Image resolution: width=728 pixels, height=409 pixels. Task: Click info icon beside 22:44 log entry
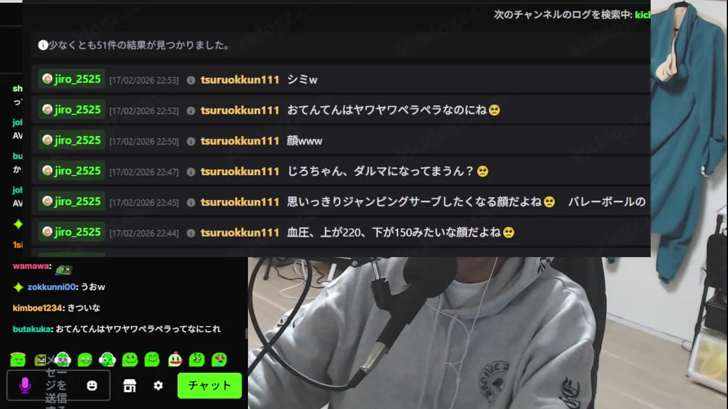click(191, 233)
